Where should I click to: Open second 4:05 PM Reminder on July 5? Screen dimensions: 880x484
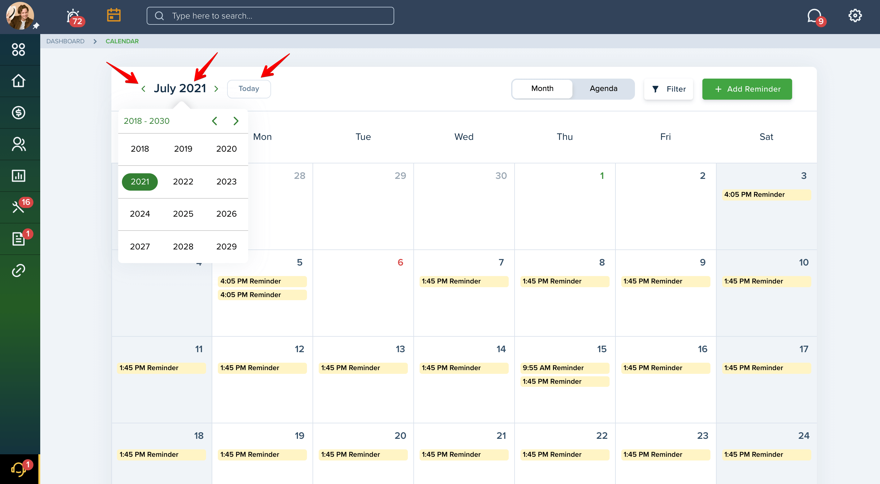tap(262, 295)
